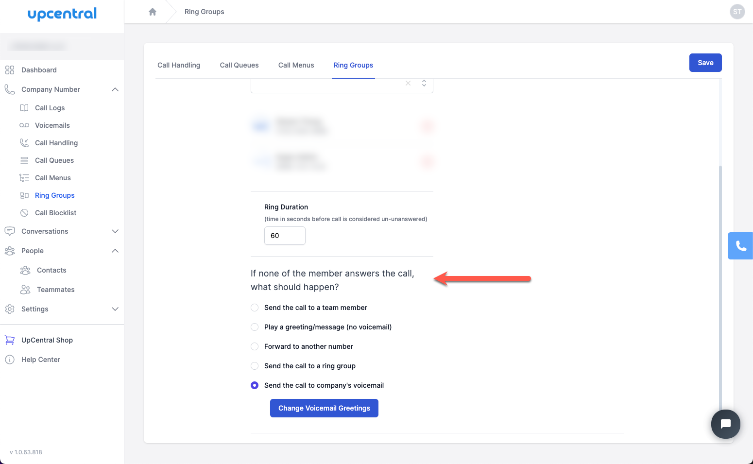This screenshot has height=464, width=753.
Task: Click the home icon in breadcrumb
Action: (153, 12)
